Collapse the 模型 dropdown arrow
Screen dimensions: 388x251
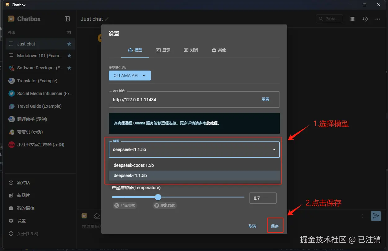pyautogui.click(x=274, y=149)
